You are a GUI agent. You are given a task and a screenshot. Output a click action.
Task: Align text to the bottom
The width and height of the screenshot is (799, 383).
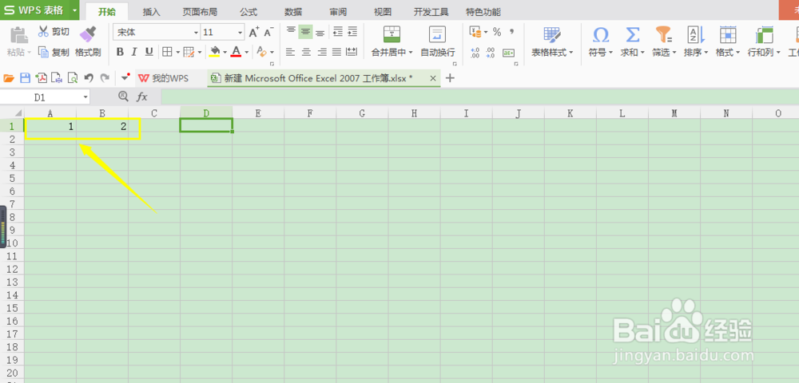[320, 32]
